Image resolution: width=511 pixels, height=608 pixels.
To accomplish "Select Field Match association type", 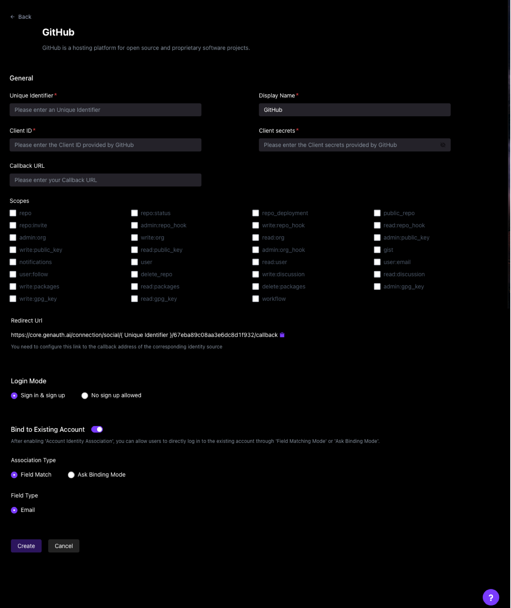I will (x=14, y=475).
